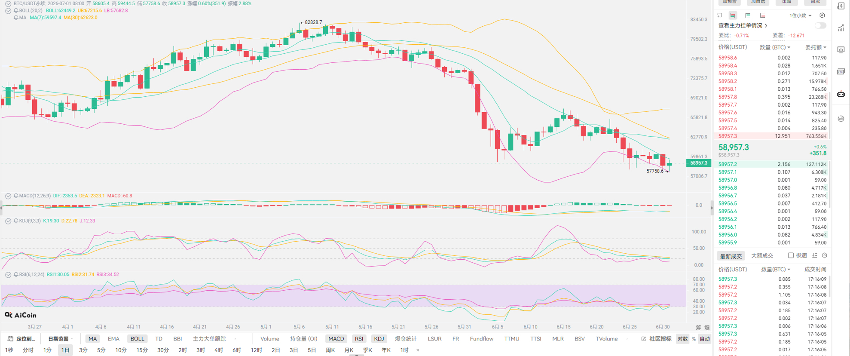Open the 日期范围 date range dropdown
The height and width of the screenshot is (356, 850).
(x=60, y=339)
